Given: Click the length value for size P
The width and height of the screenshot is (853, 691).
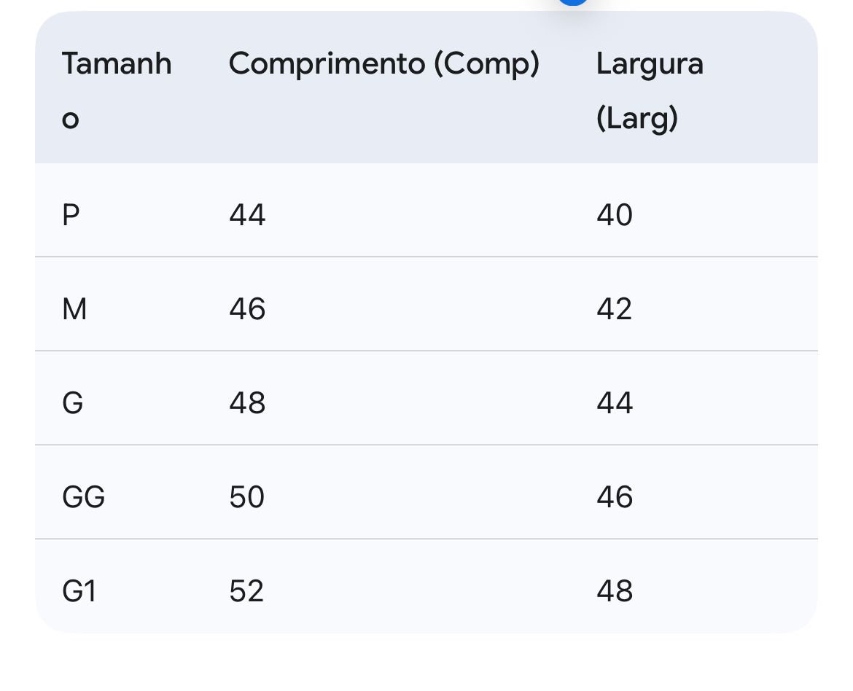Looking at the screenshot, I should pyautogui.click(x=247, y=215).
